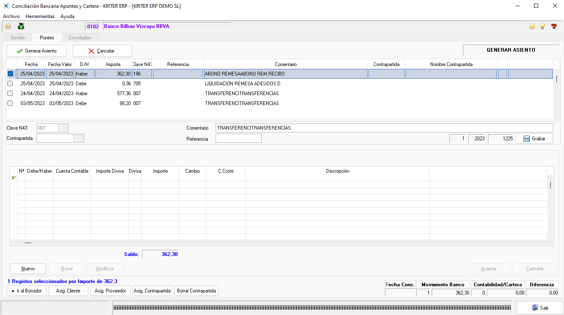This screenshot has height=315, width=564.
Task: Open the Ayuda menu
Action: tap(67, 16)
